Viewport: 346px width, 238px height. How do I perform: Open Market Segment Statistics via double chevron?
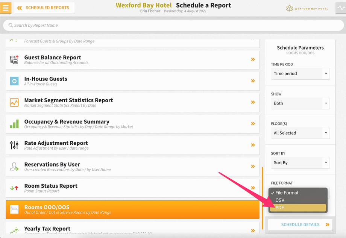point(253,102)
